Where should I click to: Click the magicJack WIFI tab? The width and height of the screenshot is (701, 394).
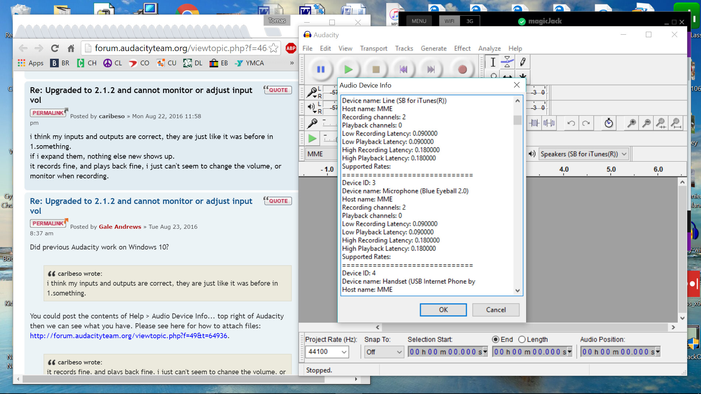pyautogui.click(x=449, y=21)
